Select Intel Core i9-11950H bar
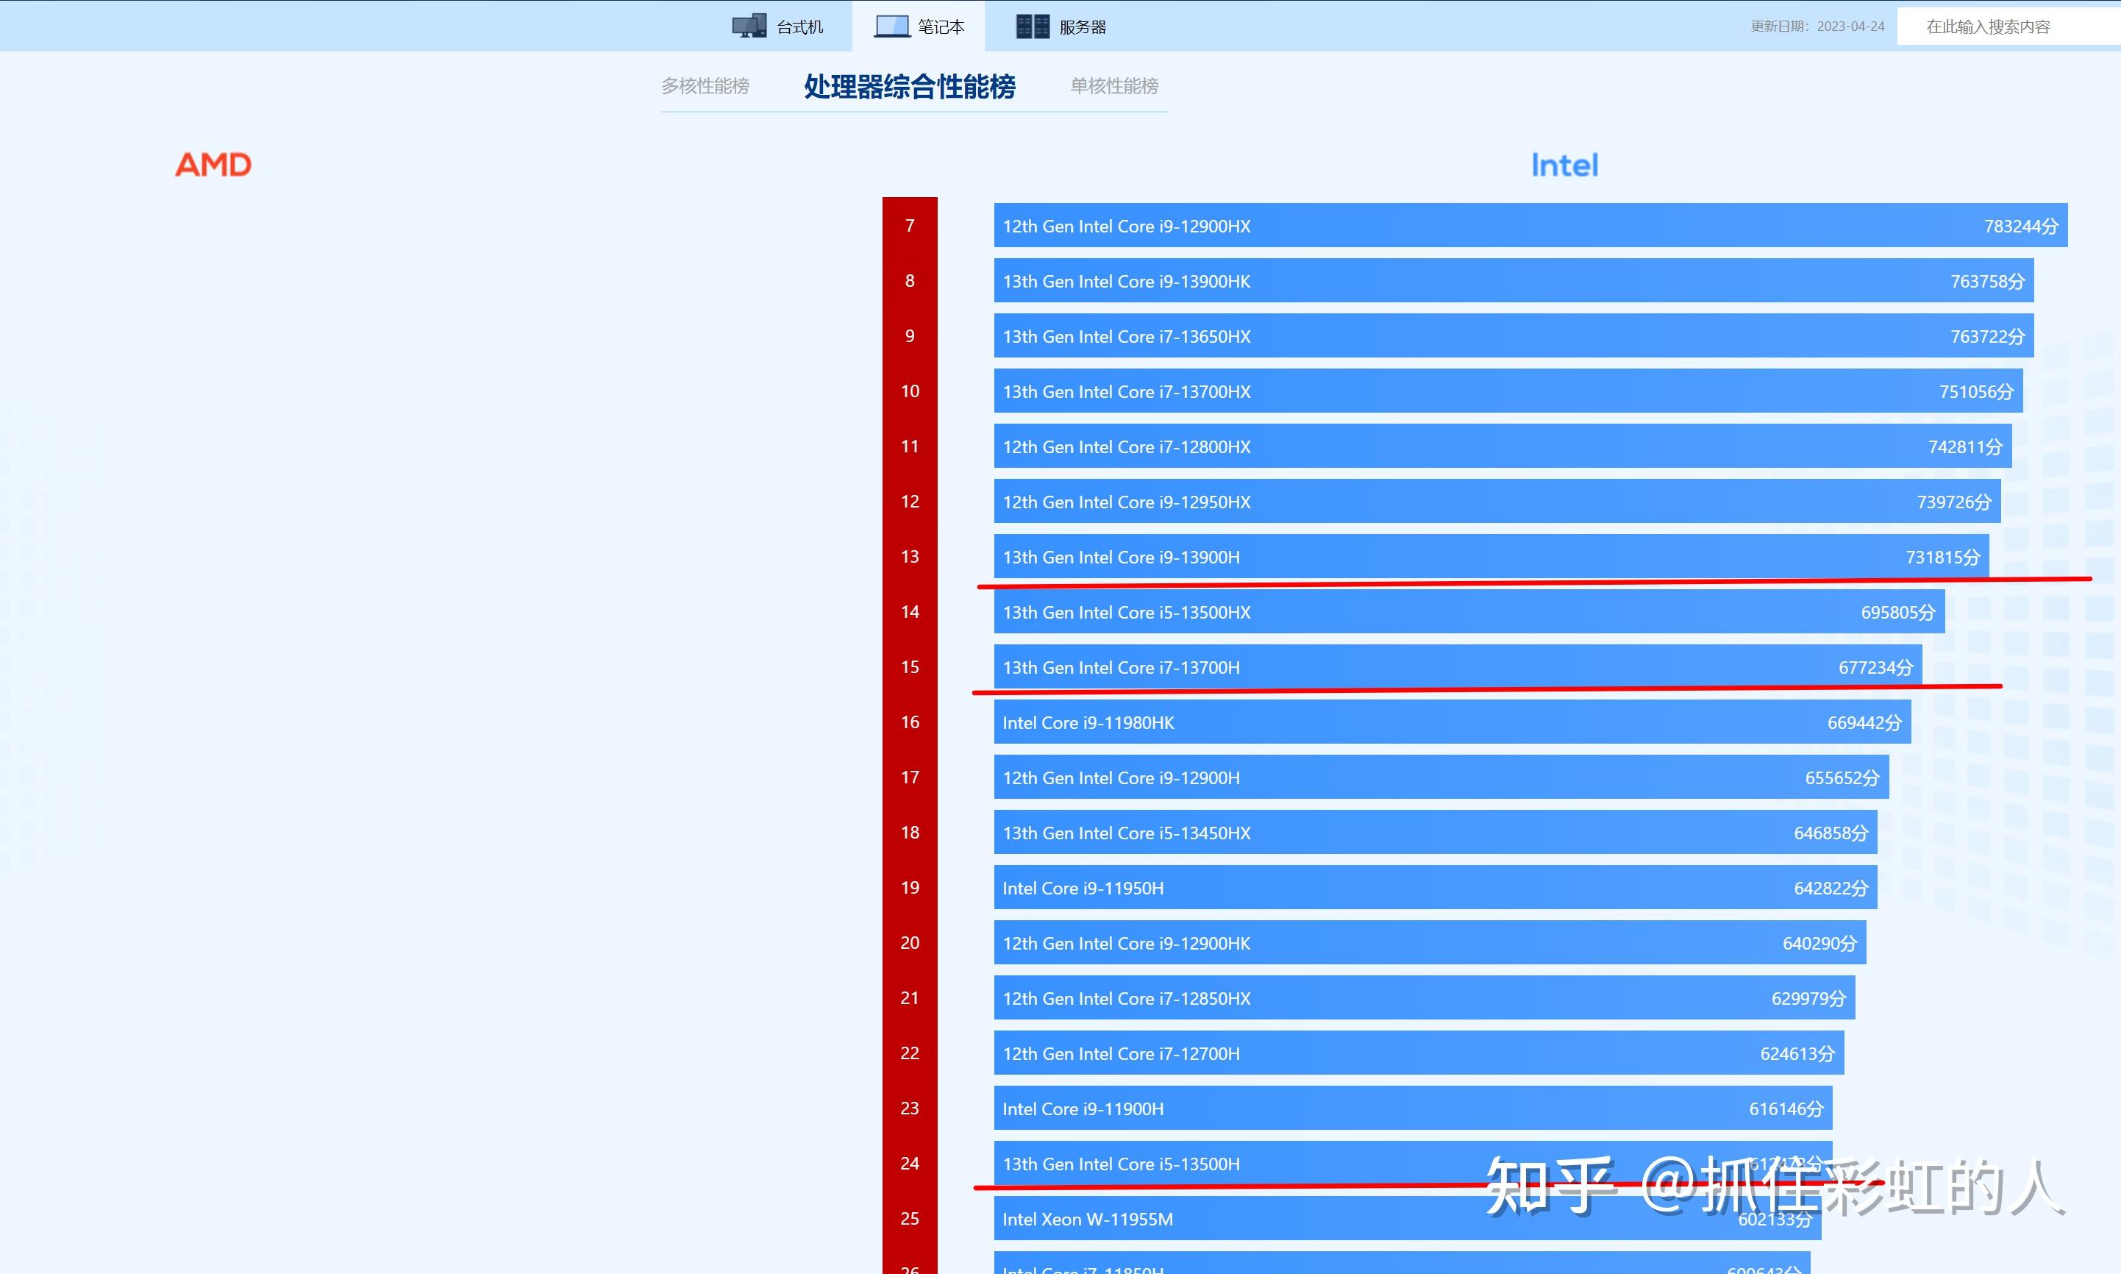The width and height of the screenshot is (2121, 1274). [x=1435, y=888]
